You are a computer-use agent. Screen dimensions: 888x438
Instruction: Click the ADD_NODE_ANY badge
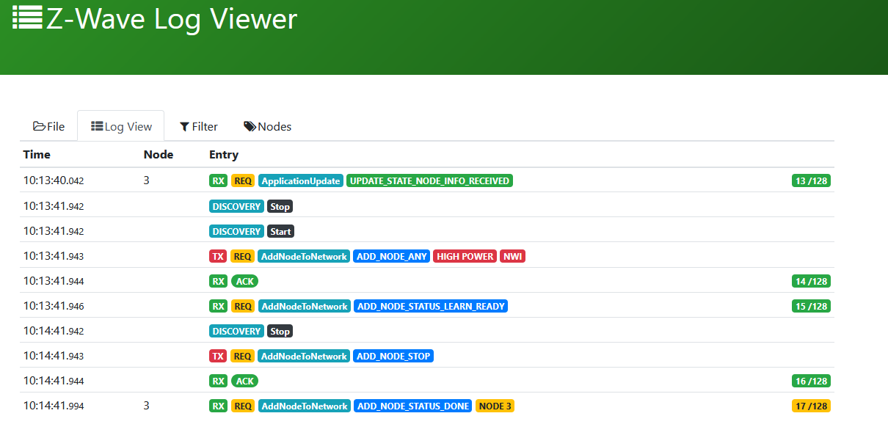(x=392, y=257)
